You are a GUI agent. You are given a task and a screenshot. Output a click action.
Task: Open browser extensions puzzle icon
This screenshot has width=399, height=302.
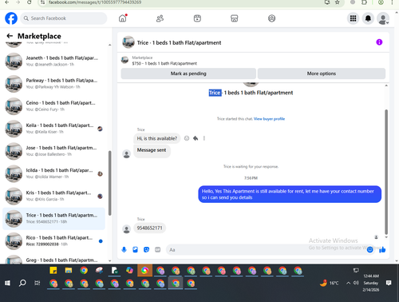(364, 2)
